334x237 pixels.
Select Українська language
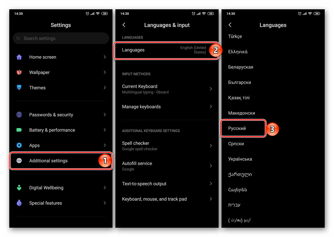click(x=240, y=159)
